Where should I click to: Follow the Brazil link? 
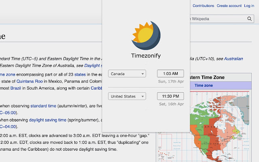click(x=15, y=88)
